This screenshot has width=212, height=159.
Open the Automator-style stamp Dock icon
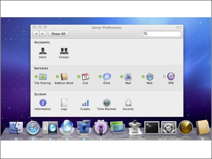[135, 127]
